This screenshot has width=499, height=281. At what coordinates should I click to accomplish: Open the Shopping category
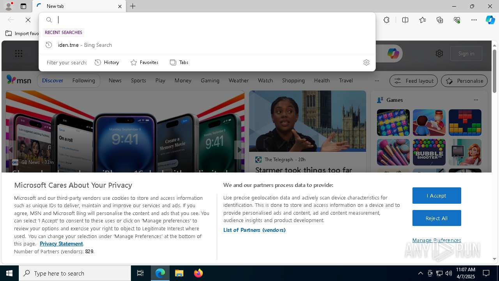(x=294, y=80)
